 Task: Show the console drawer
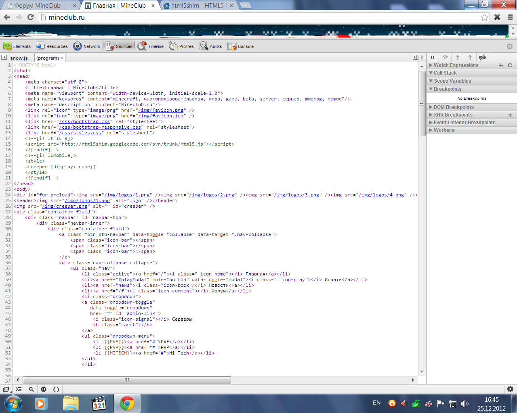(19, 389)
